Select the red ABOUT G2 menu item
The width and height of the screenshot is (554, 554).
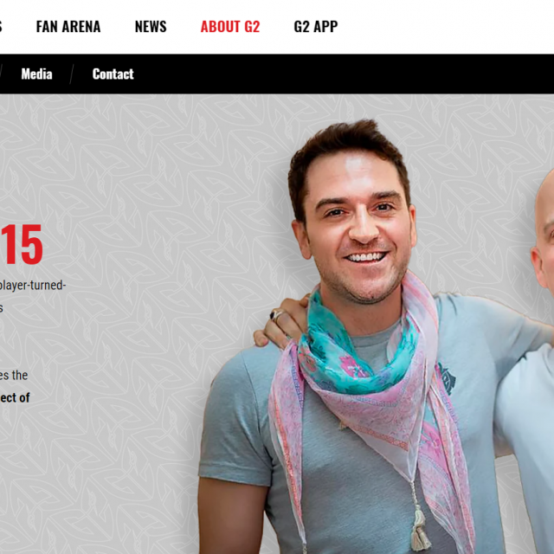[x=230, y=27]
